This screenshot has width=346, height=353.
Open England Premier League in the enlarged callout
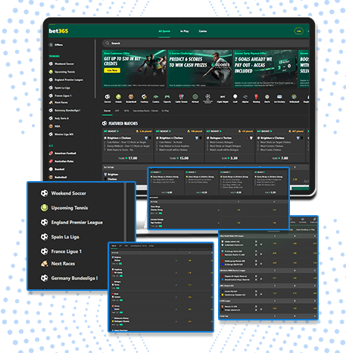coord(77,223)
